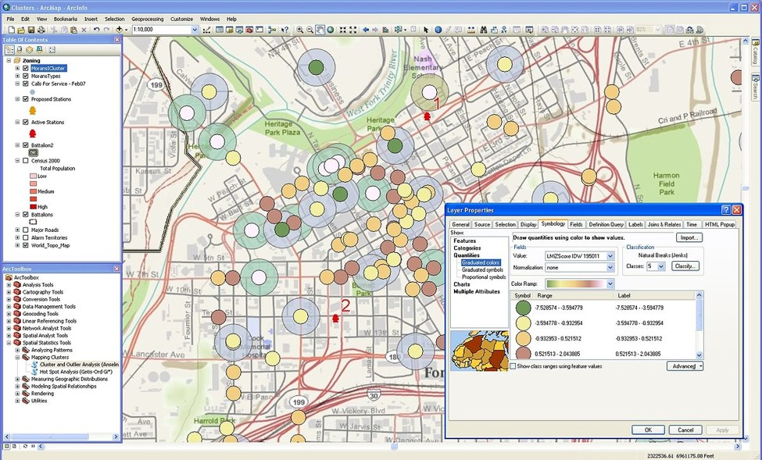Expand the World_Topo_Map layer node

point(17,245)
